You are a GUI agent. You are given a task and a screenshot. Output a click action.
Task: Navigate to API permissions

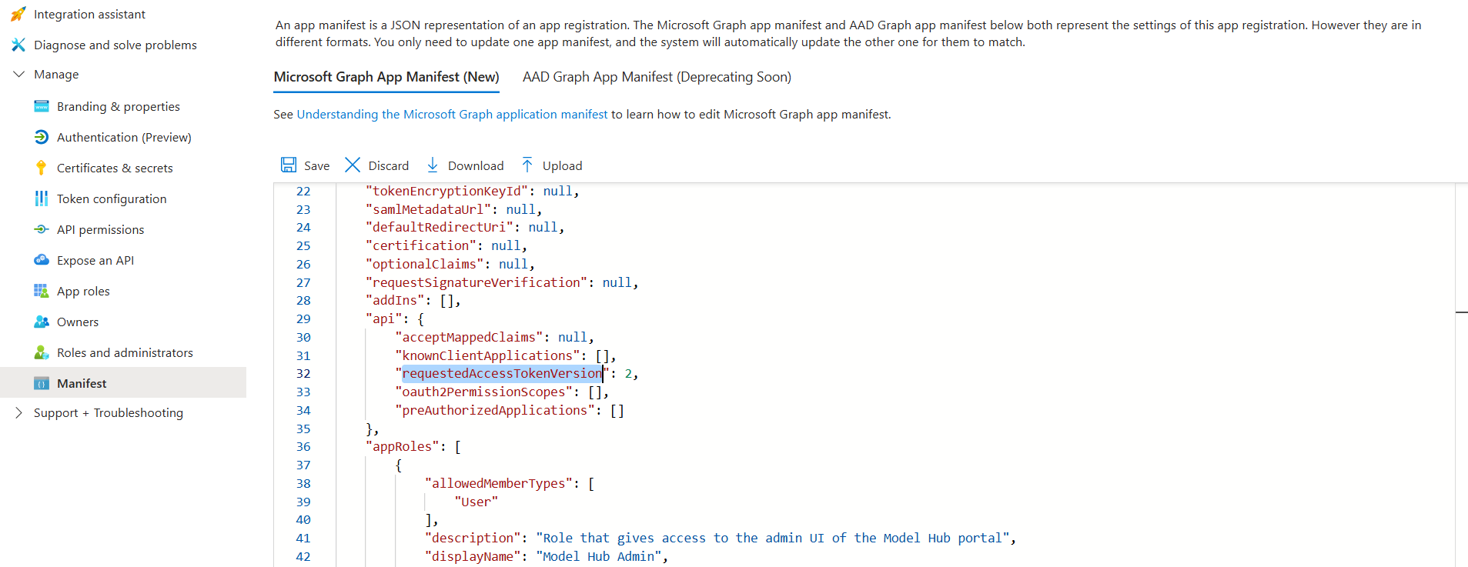pyautogui.click(x=100, y=230)
